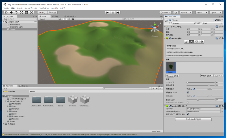Screen dimensions: 226x138
Task: Click the Add Component button
Action: [193, 119]
